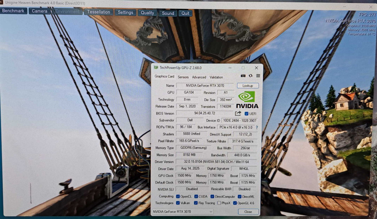Click the BIOS save/share arrow icon

238,113
